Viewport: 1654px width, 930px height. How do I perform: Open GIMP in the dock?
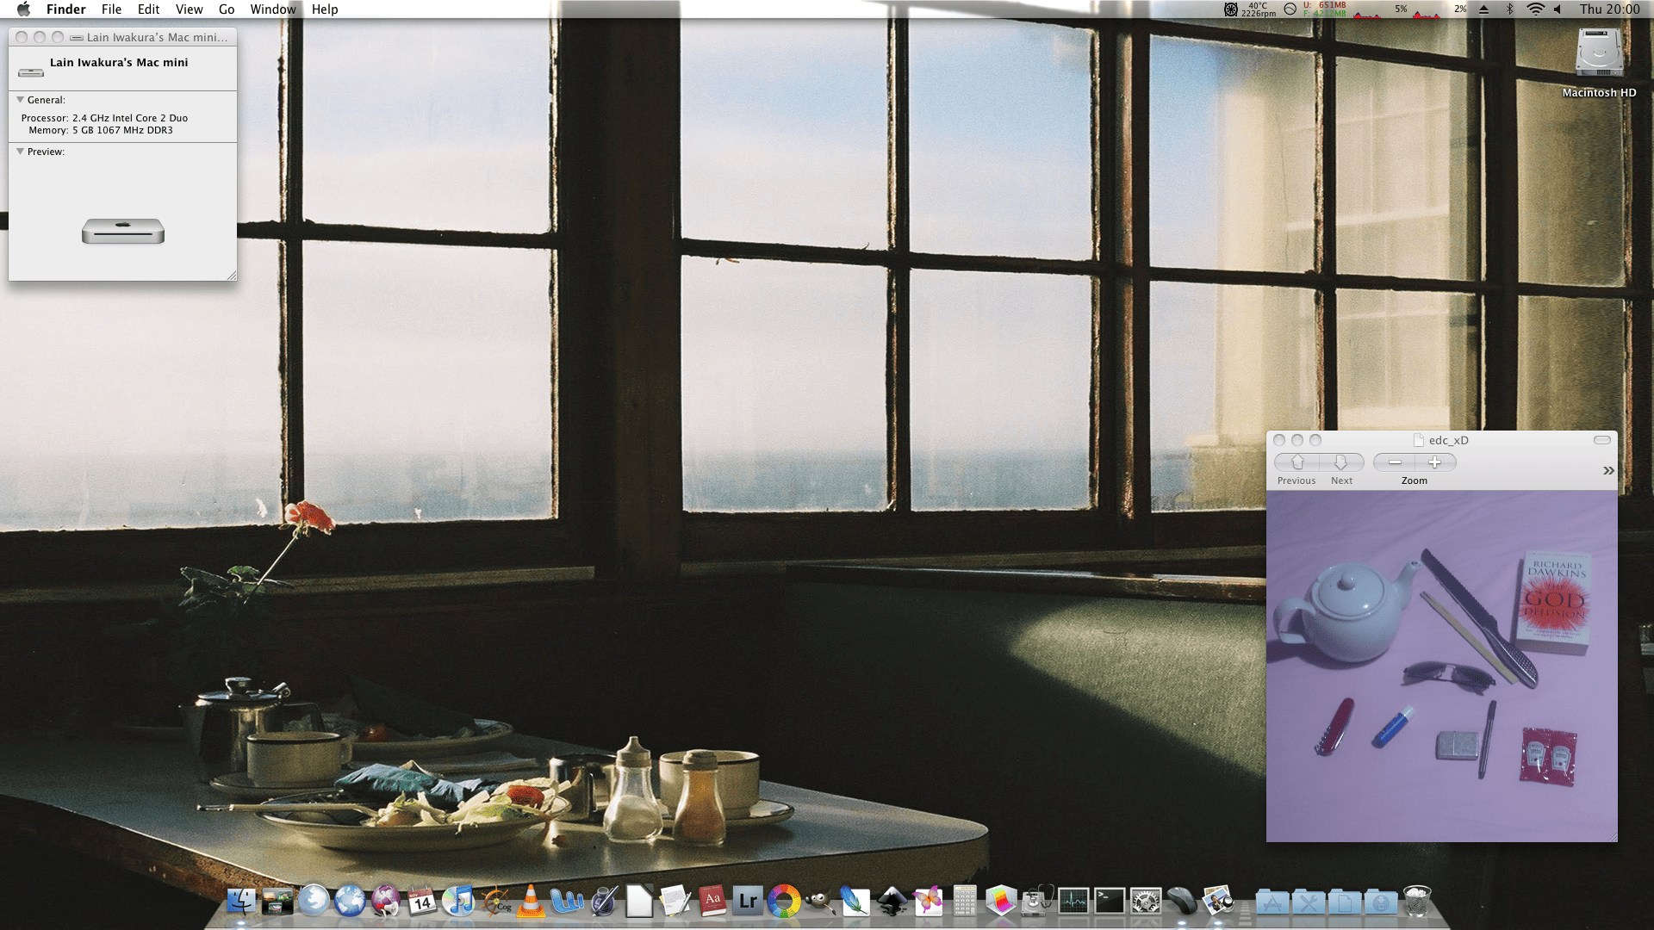click(819, 902)
